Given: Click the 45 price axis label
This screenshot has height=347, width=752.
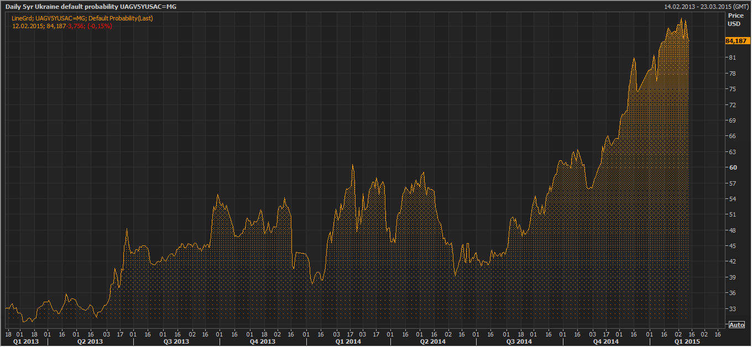Looking at the screenshot, I should [732, 246].
